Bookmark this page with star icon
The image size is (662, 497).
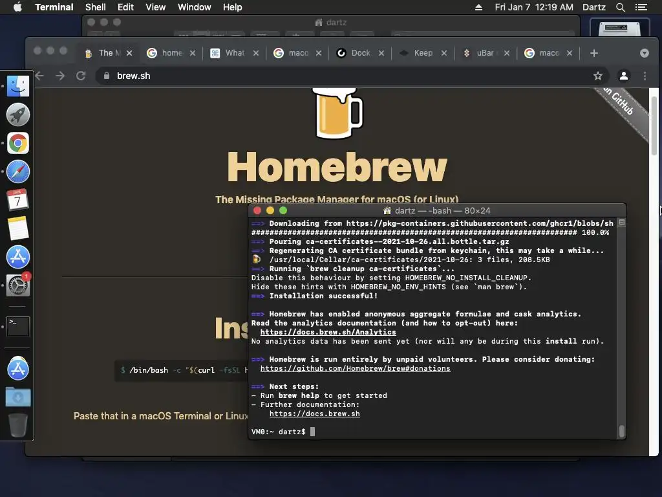click(598, 76)
